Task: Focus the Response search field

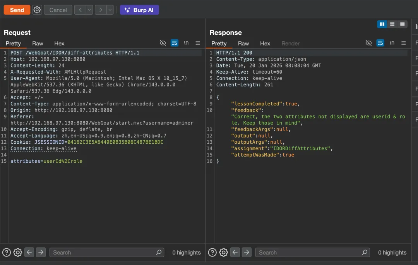Action: [312, 253]
